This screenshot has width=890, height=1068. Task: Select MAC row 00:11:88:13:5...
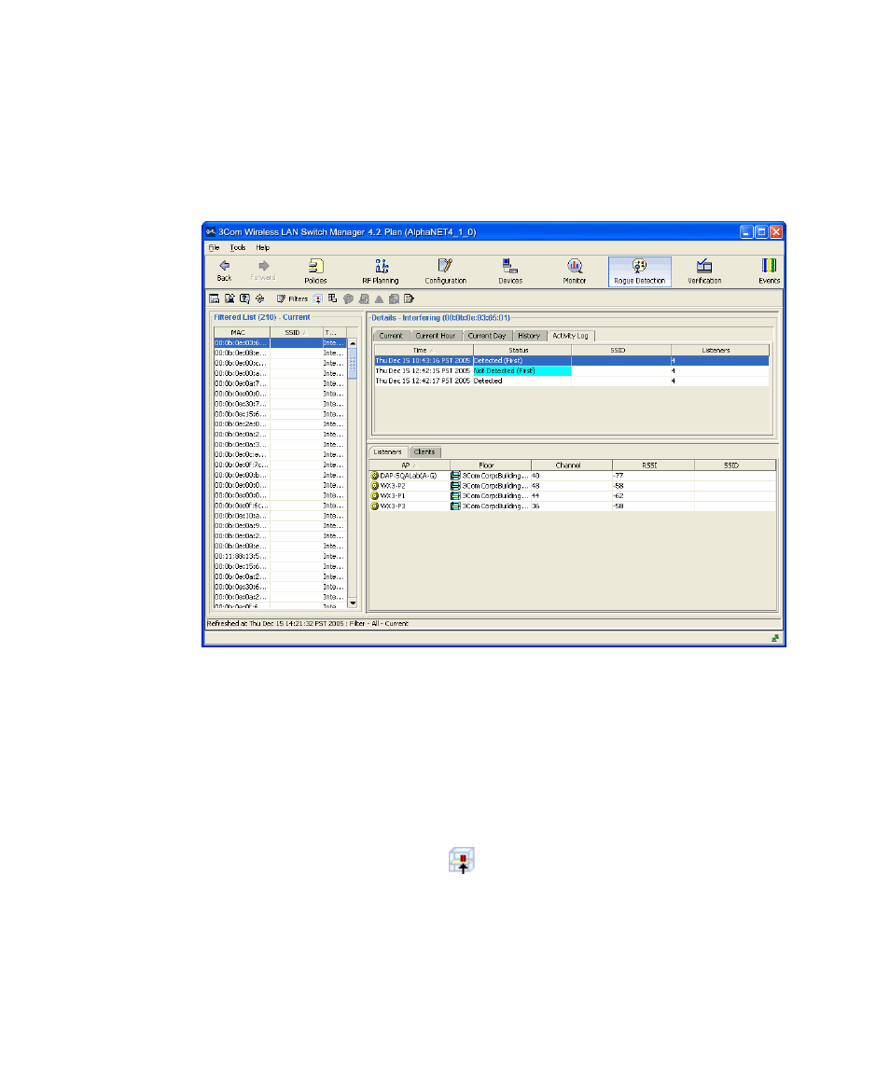point(280,557)
